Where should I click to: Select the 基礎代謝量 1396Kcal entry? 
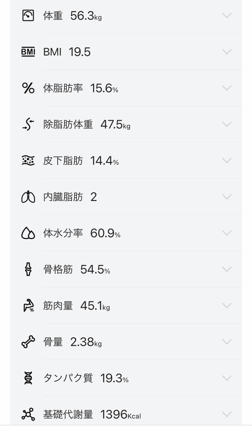92,414
